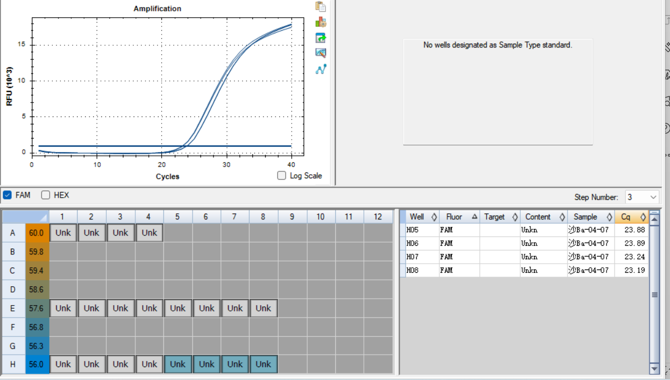Click the 59.4 temperature gradient cell
The width and height of the screenshot is (670, 380).
37,271
